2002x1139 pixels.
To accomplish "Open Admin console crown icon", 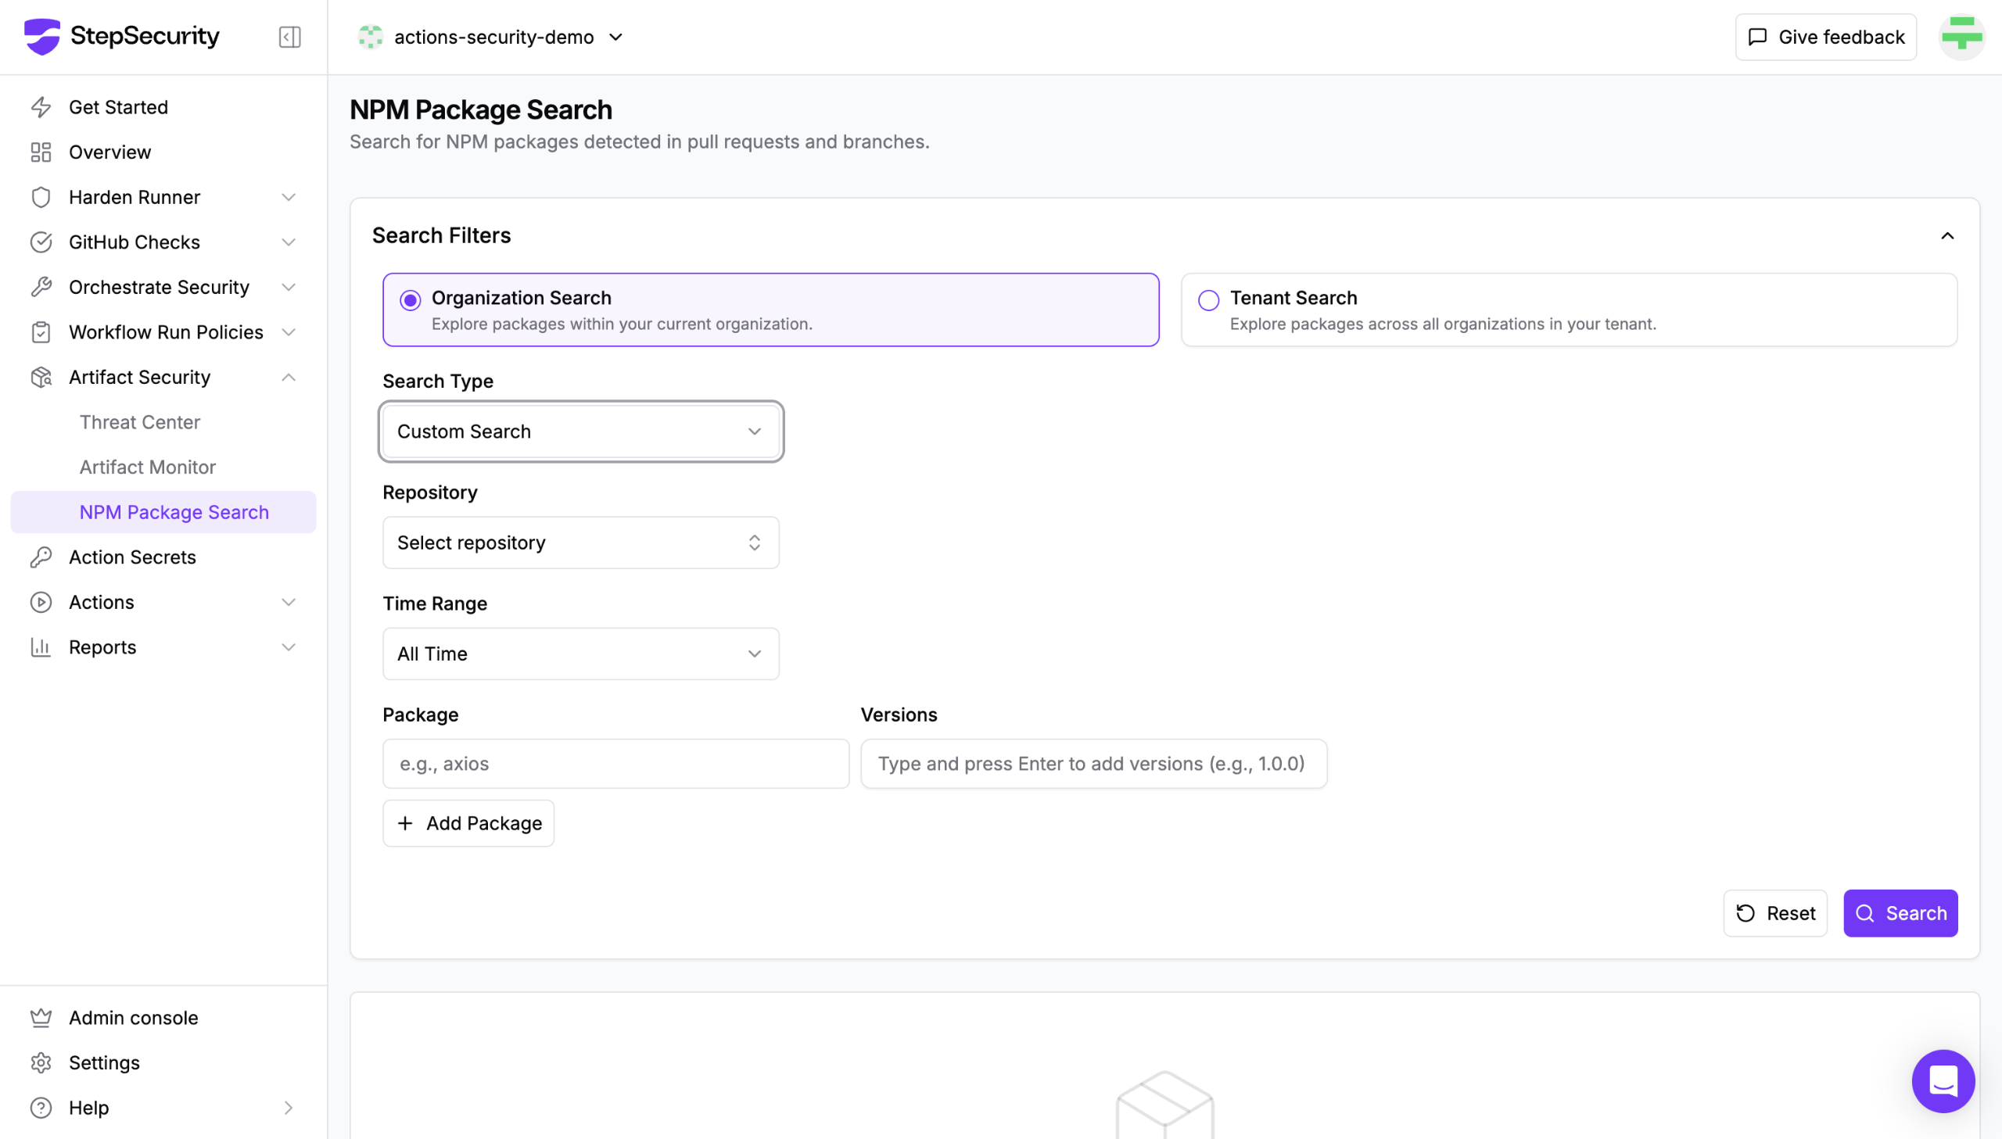I will (x=41, y=1017).
